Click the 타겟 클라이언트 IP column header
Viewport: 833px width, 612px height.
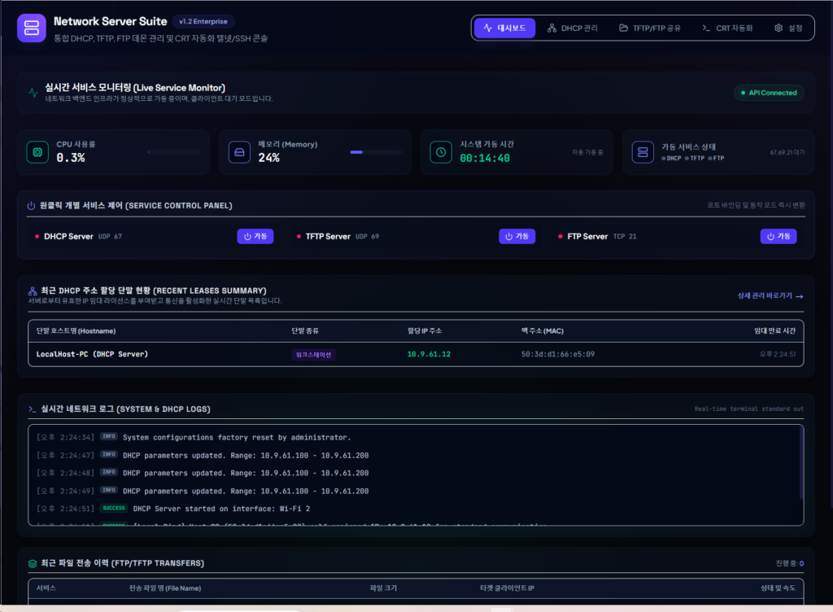(507, 588)
